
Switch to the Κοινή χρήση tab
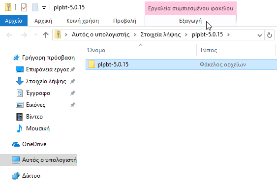click(x=83, y=21)
